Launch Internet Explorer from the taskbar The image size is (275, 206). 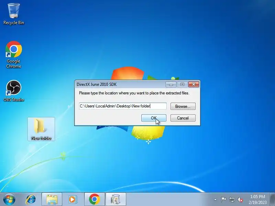tap(31, 199)
